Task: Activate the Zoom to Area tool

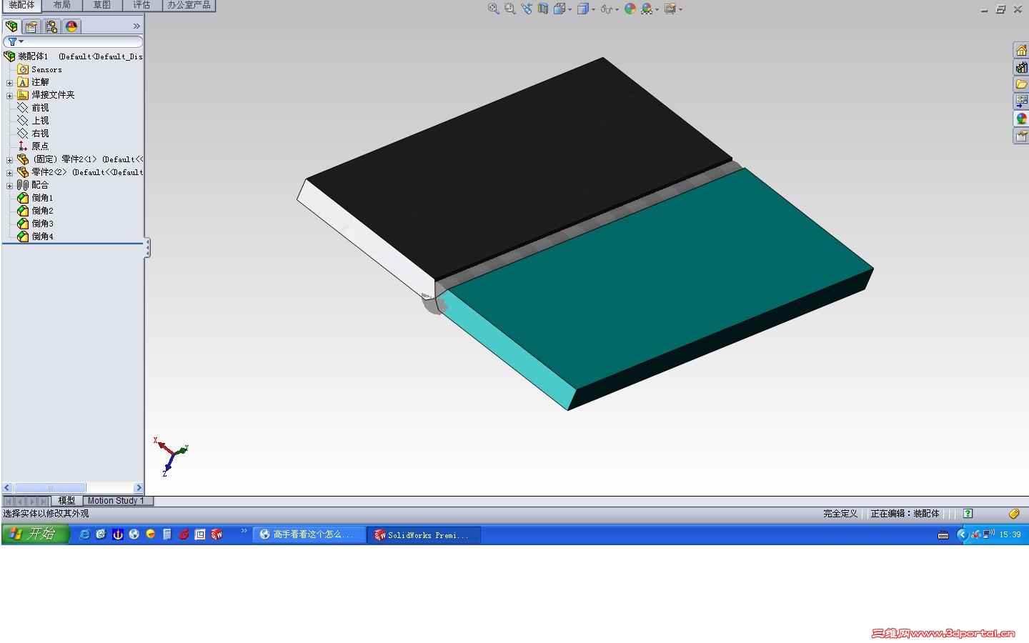Action: click(x=509, y=9)
